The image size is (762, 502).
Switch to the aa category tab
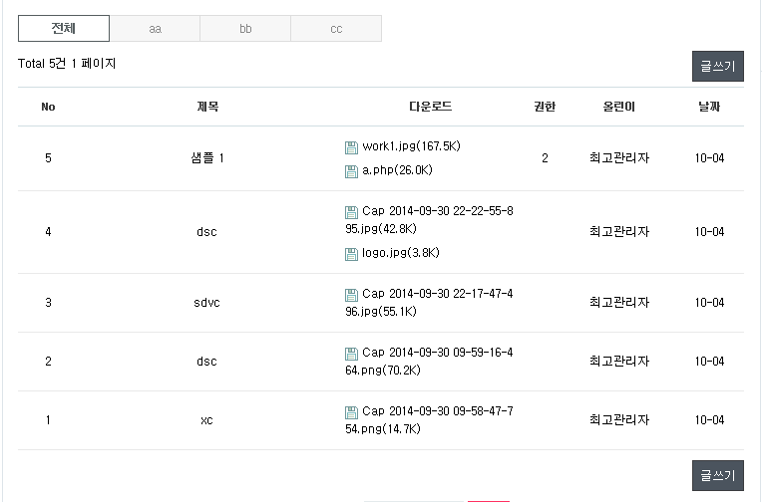[155, 29]
